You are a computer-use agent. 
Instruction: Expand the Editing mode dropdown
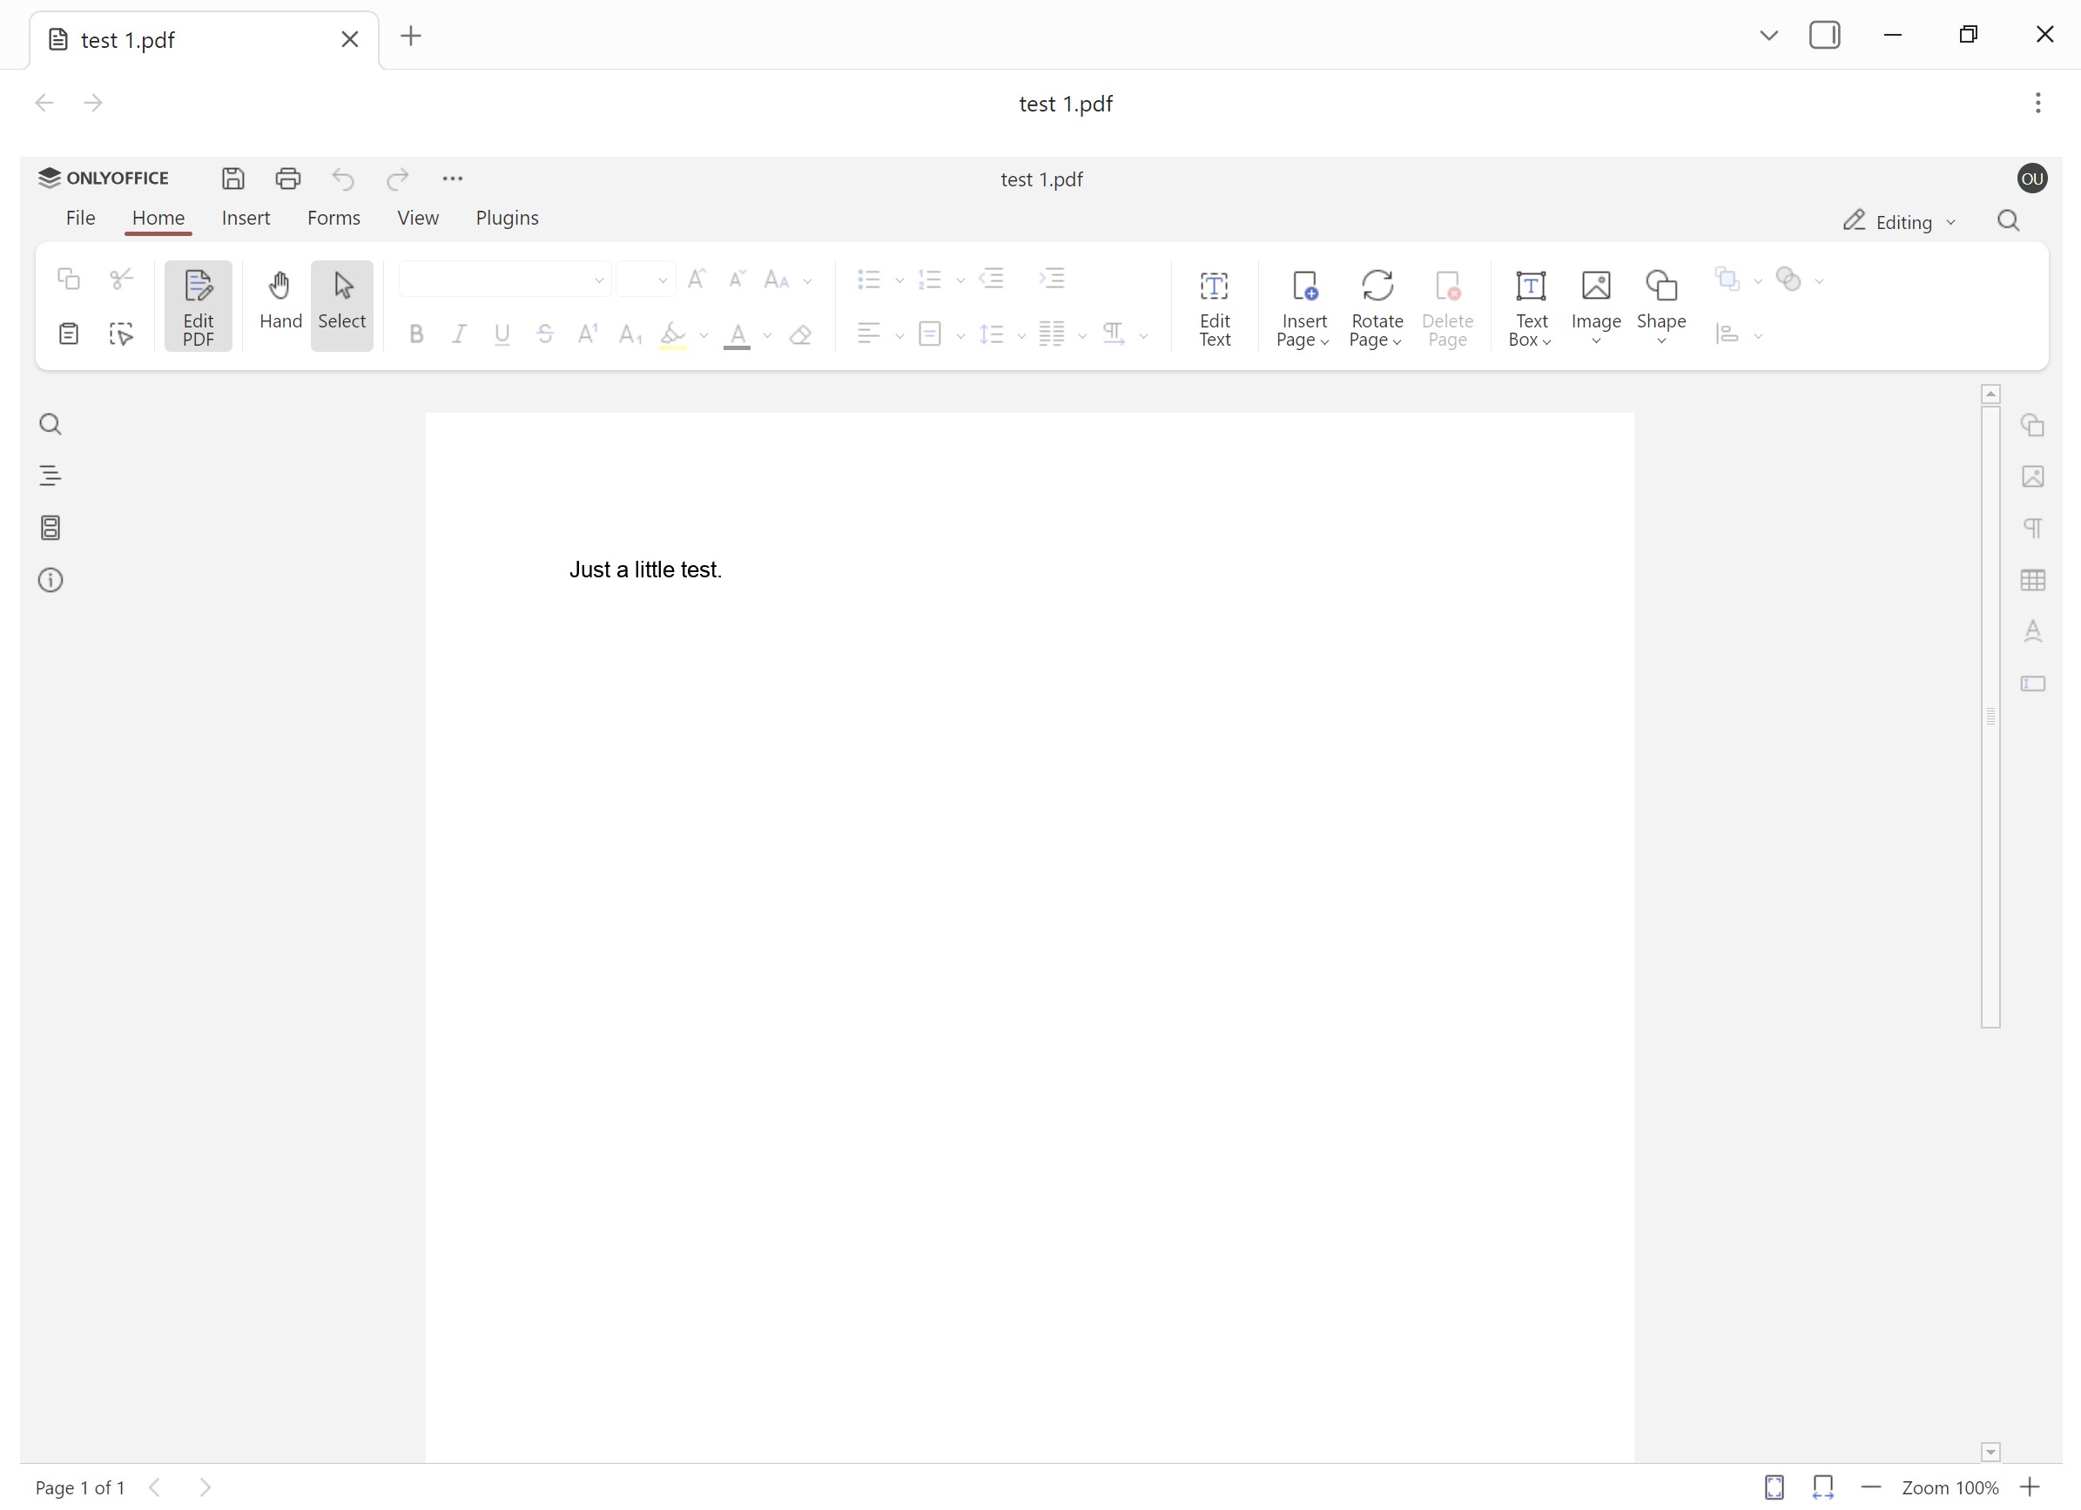click(x=1900, y=222)
